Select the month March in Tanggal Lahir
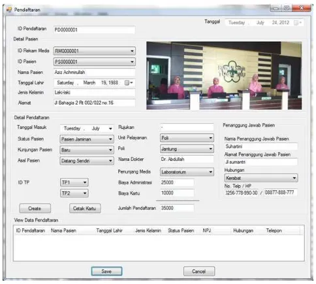This screenshot has height=284, width=316. [89, 83]
